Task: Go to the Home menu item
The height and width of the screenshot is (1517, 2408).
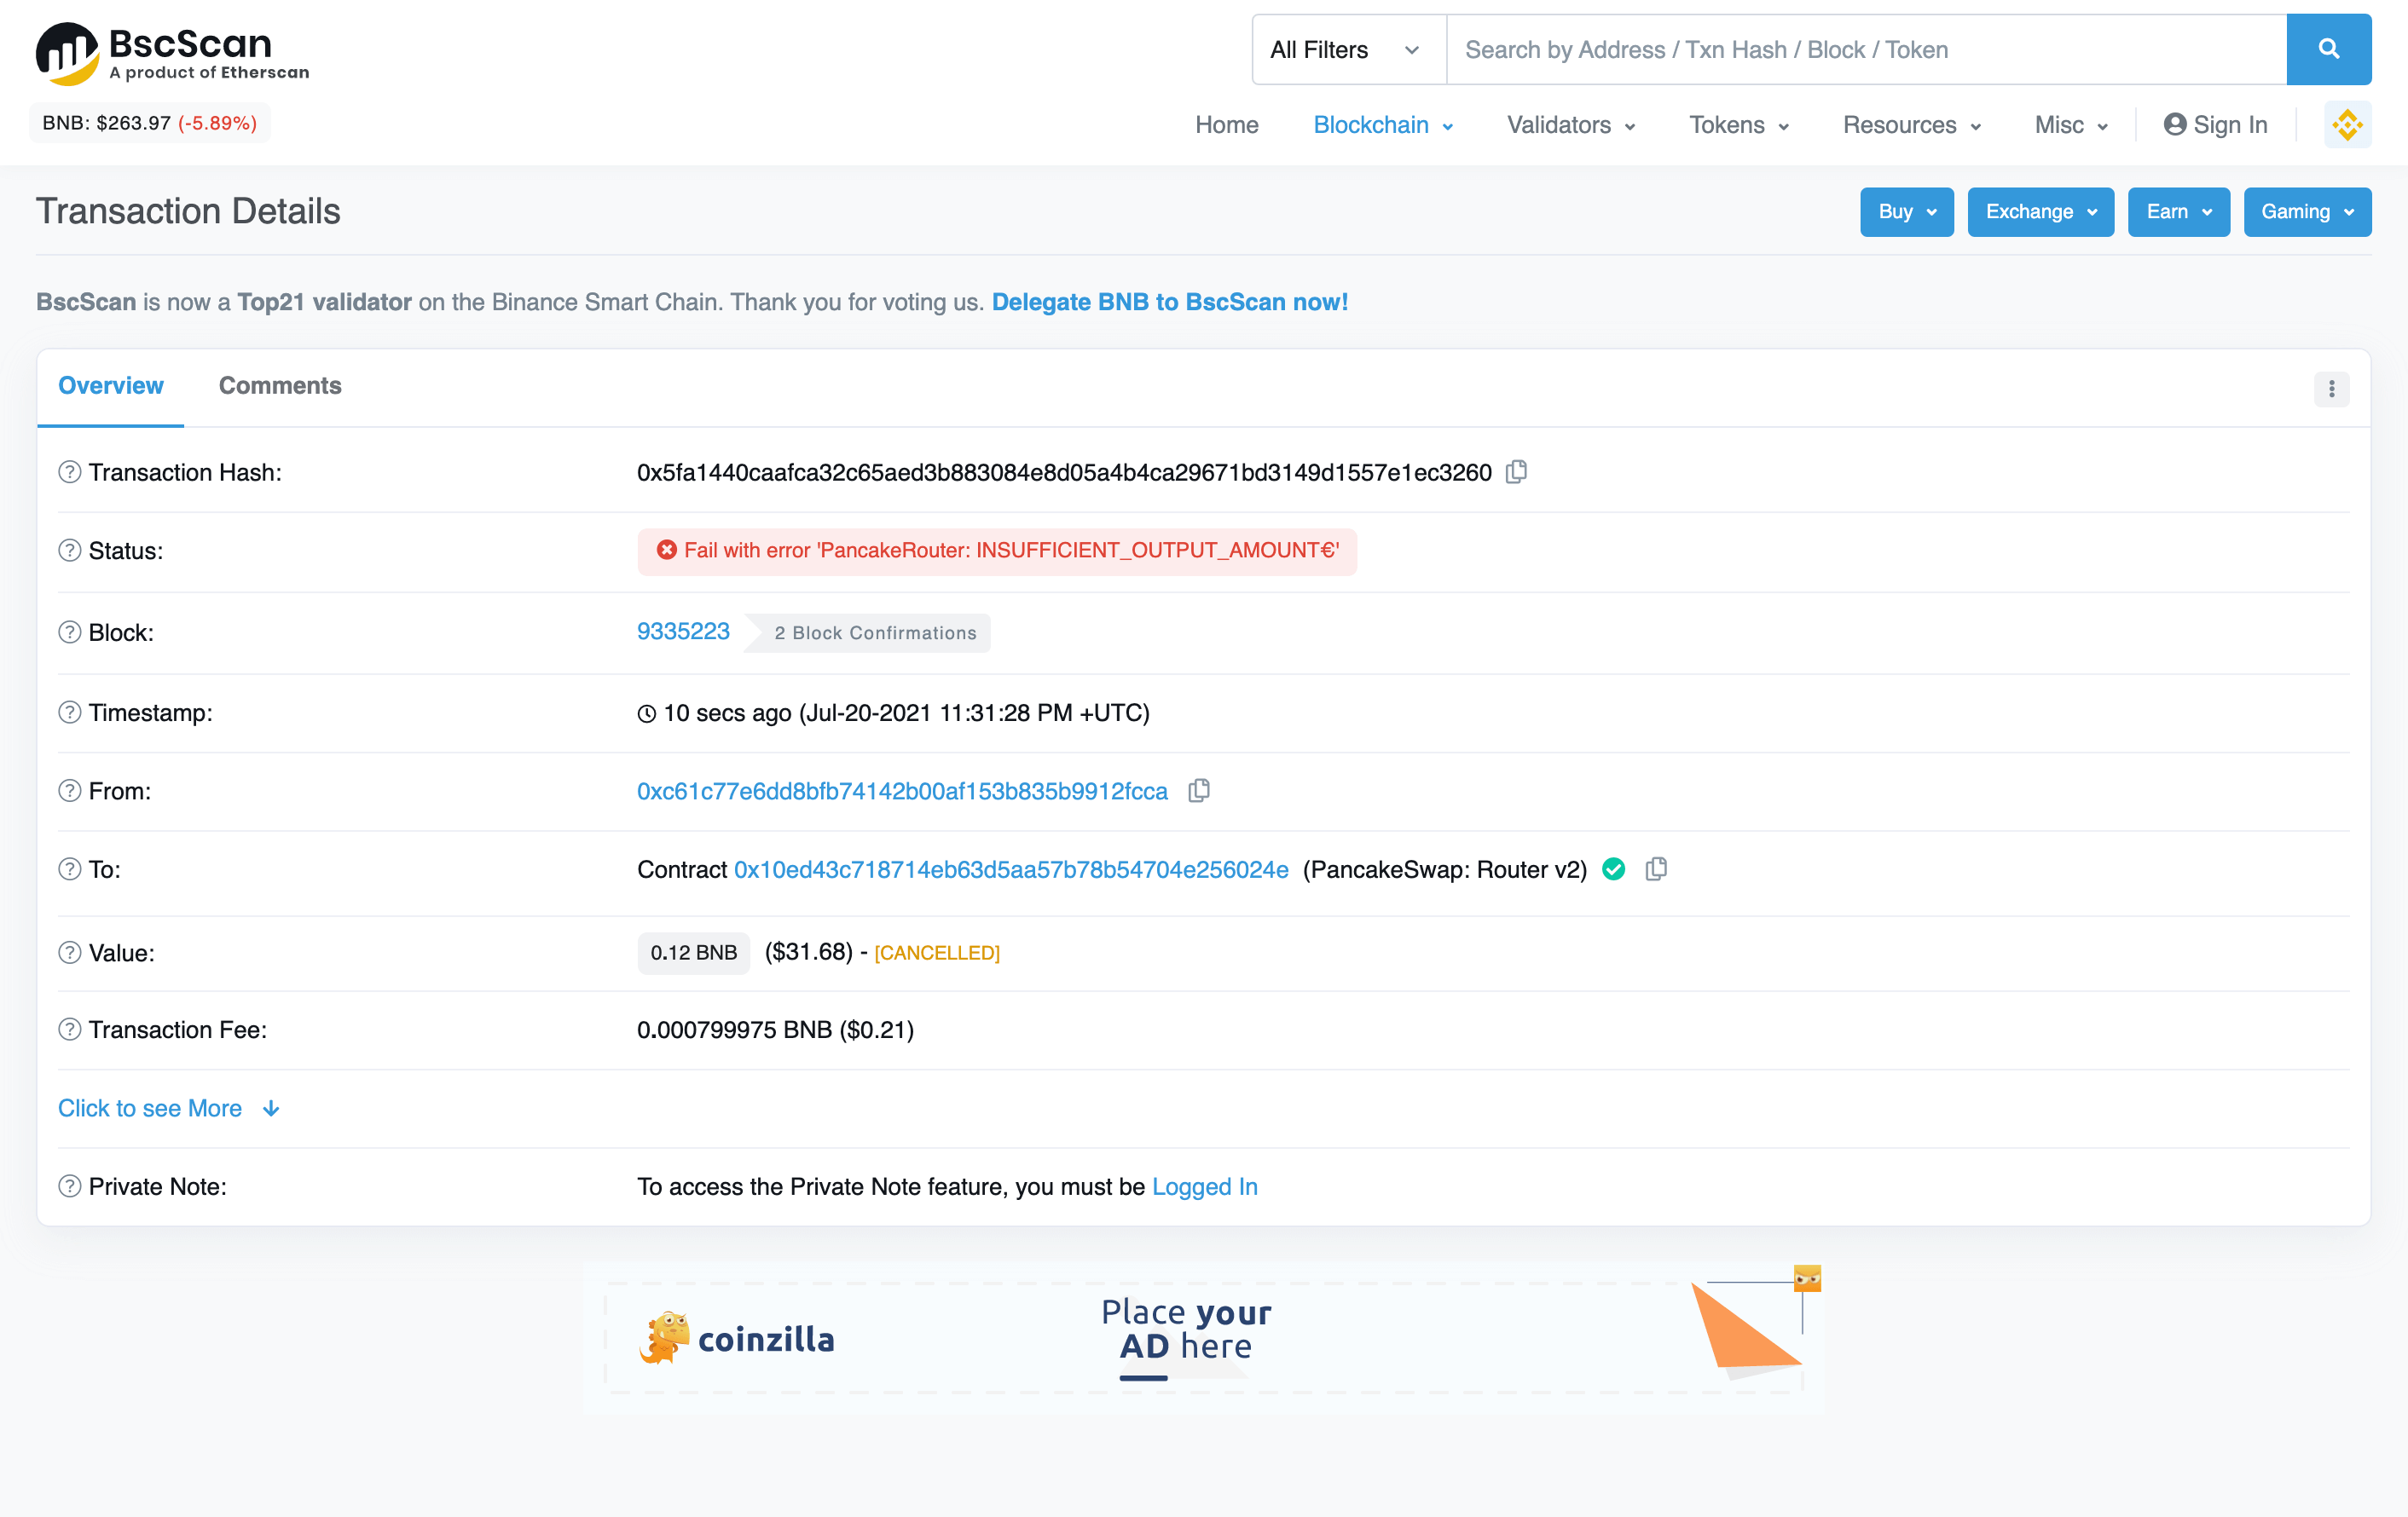Action: [1226, 125]
